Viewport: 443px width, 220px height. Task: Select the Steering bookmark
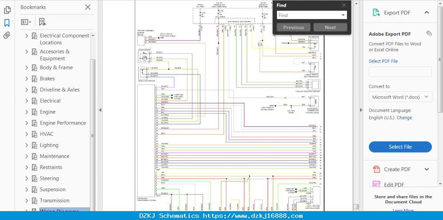49,178
